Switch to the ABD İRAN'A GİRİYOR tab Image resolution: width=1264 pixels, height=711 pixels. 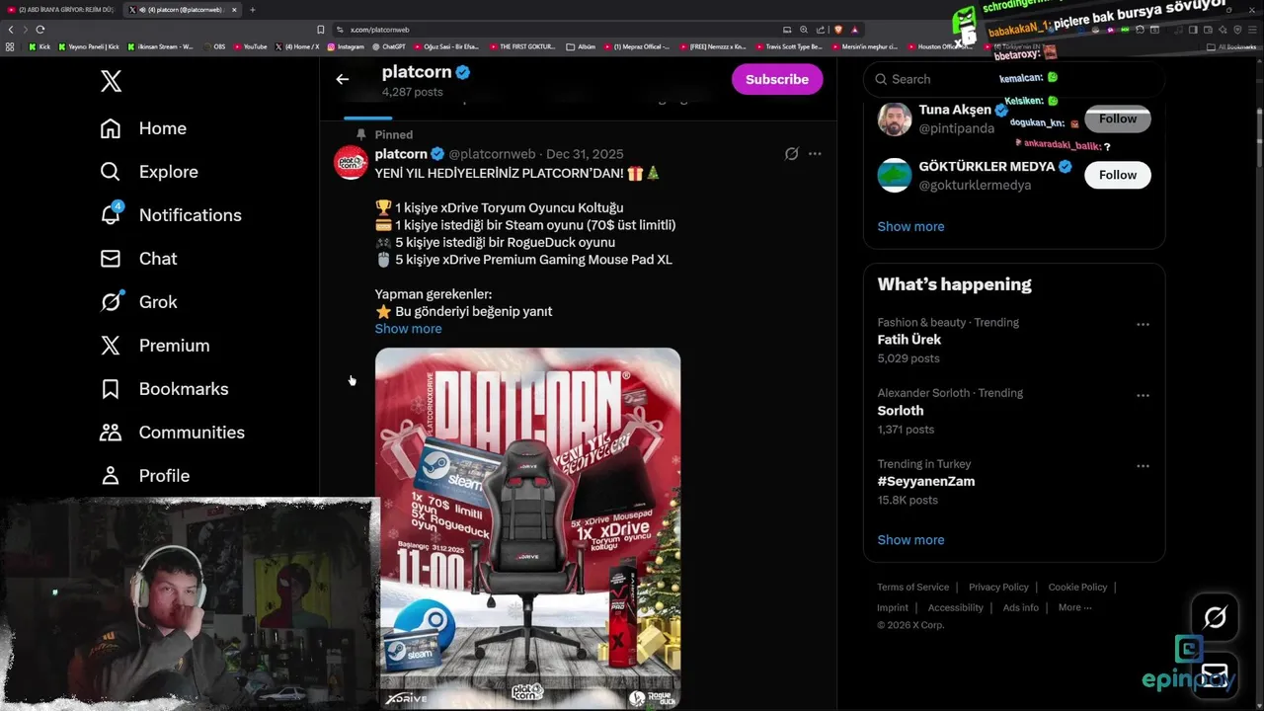(61, 10)
